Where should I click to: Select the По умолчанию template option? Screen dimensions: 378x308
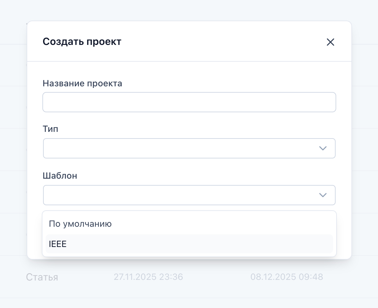[x=80, y=224]
